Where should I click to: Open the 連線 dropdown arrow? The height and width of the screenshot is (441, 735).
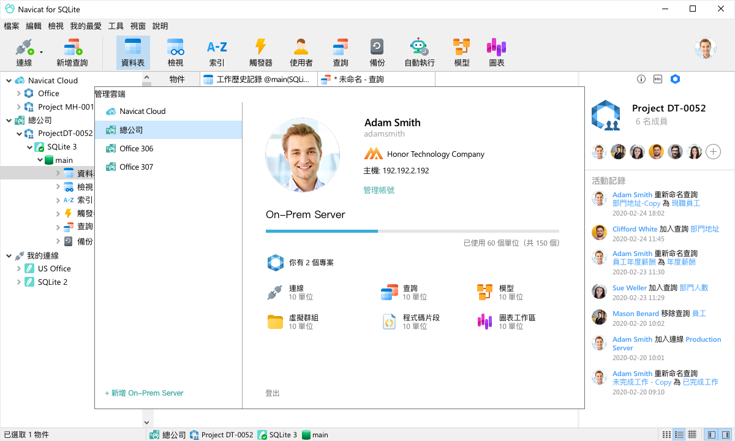(x=42, y=53)
